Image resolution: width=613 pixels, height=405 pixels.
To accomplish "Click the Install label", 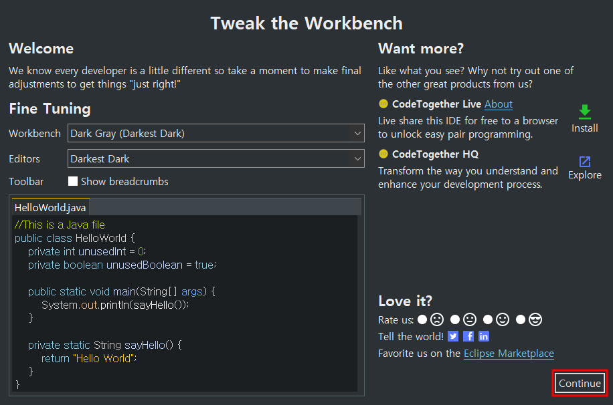I will 584,128.
